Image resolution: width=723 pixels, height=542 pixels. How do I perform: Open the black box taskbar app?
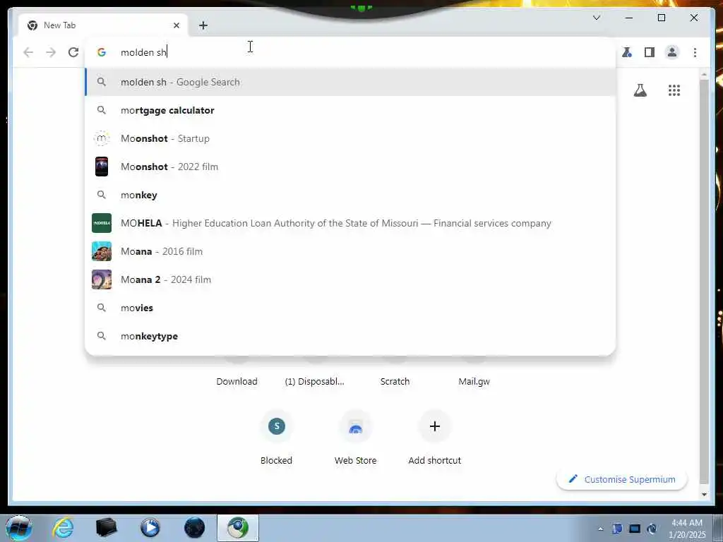[106, 528]
